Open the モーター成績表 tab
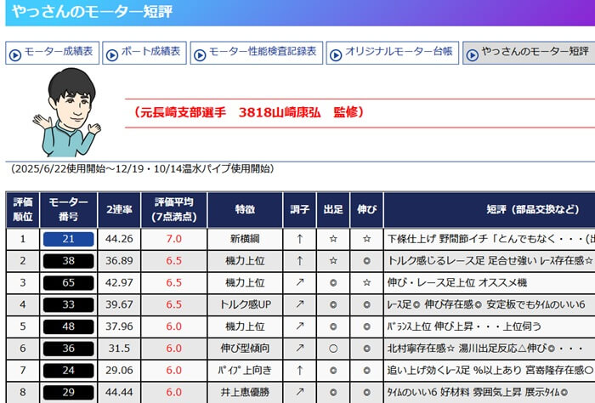Viewport: 595px width, 403px height. coord(51,53)
